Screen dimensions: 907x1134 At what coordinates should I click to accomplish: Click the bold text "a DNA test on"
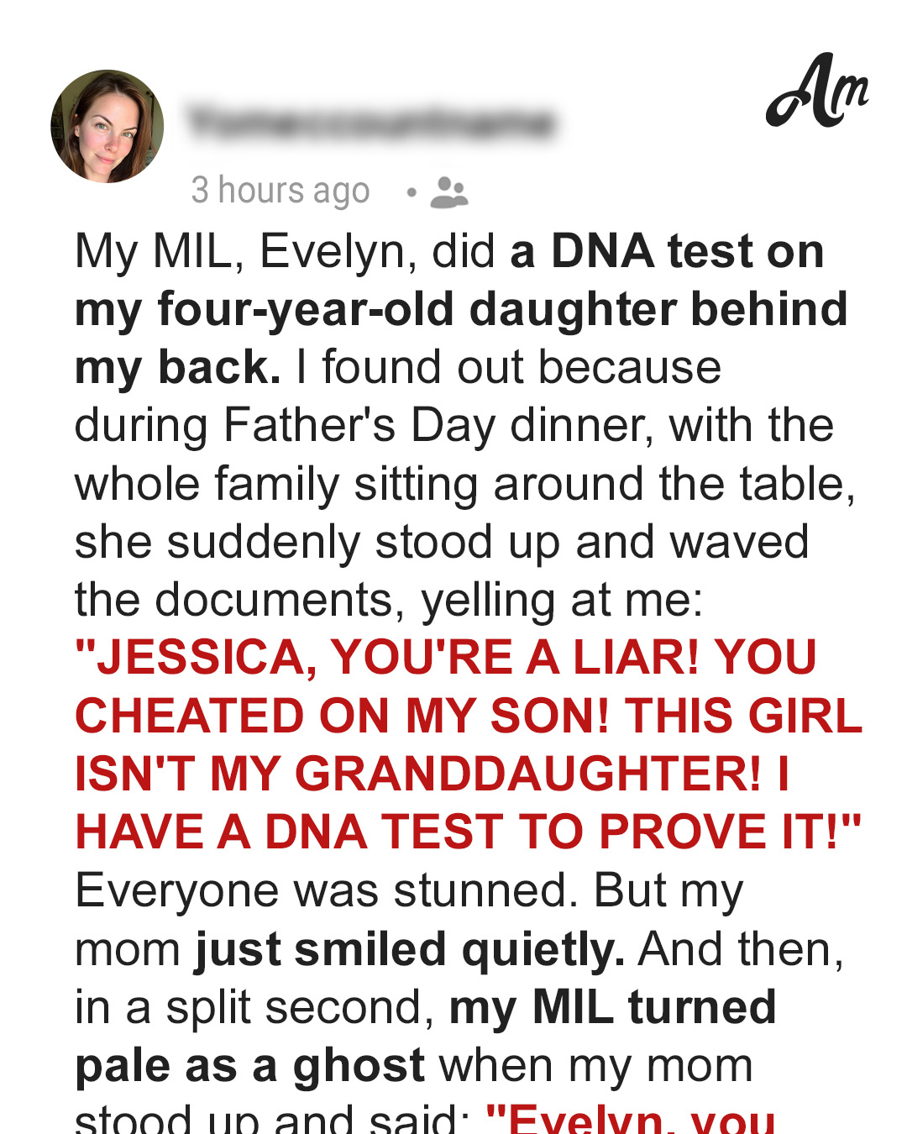(667, 251)
